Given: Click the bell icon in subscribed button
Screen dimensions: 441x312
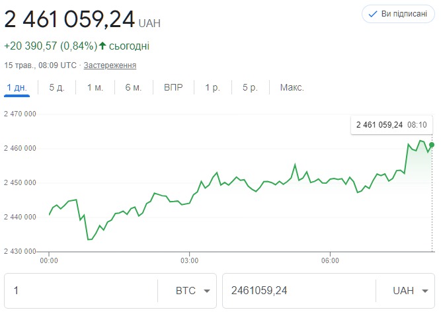Looking at the screenshot, I should 373,14.
